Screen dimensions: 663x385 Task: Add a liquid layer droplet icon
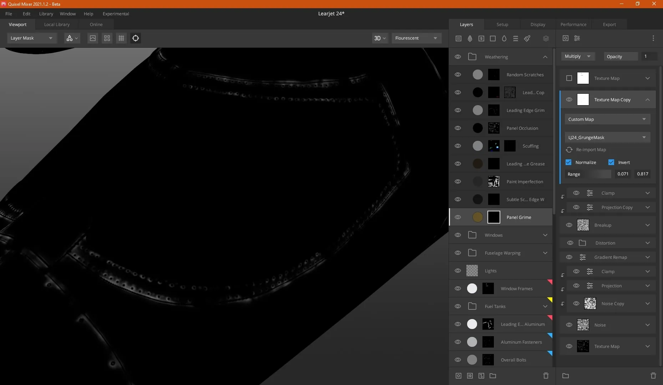504,38
